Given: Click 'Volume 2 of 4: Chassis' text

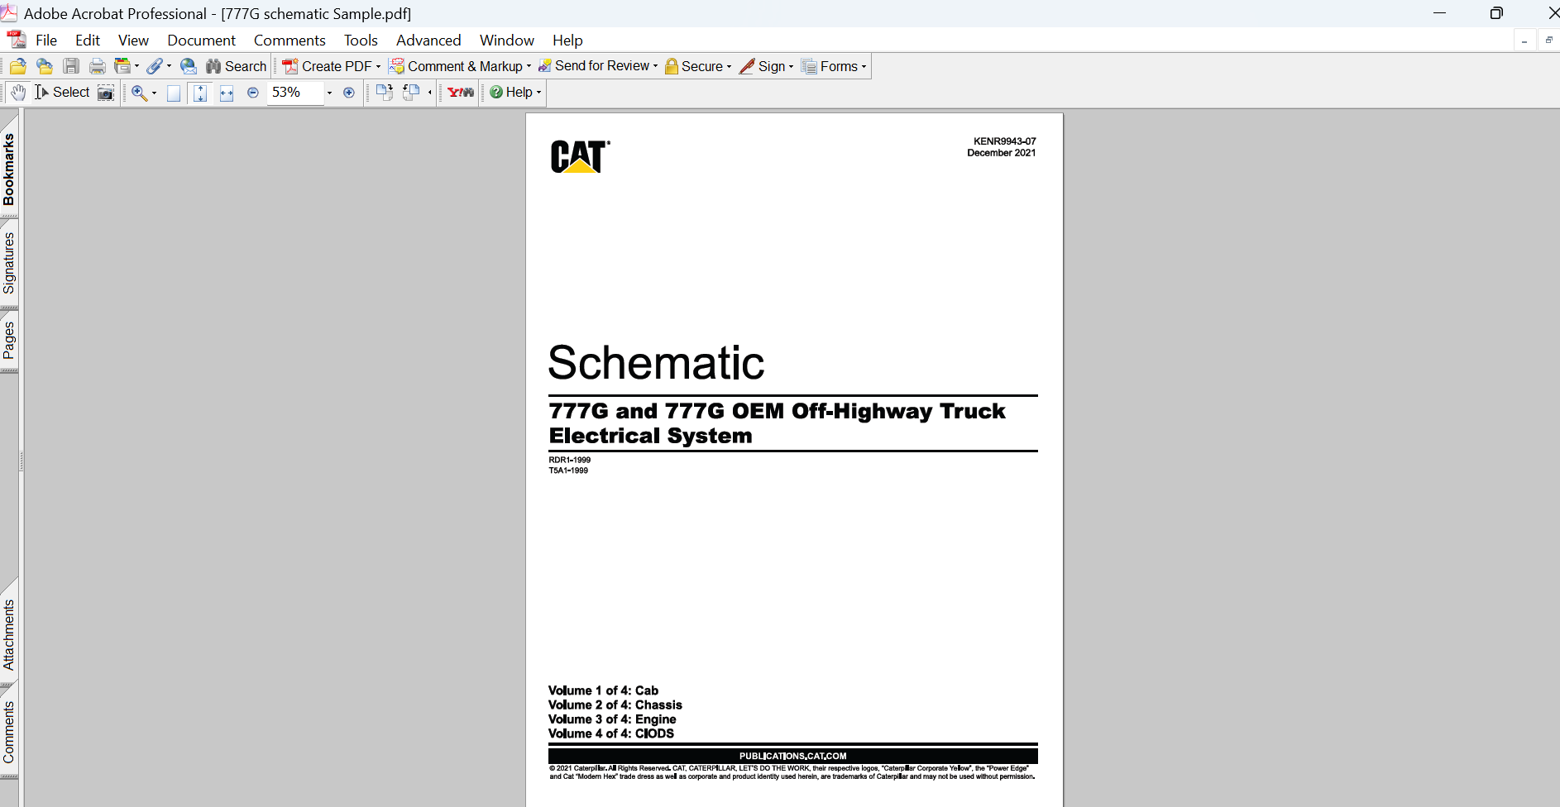Looking at the screenshot, I should (615, 705).
